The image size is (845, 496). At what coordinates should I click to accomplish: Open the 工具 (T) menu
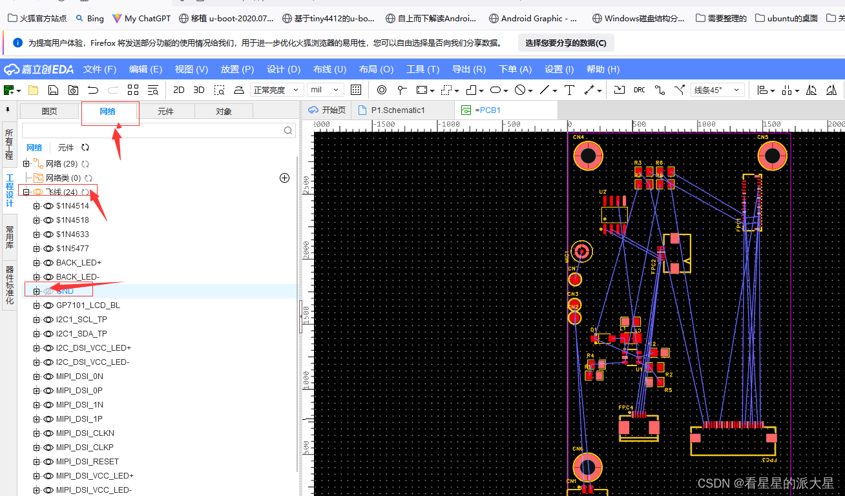tap(422, 69)
